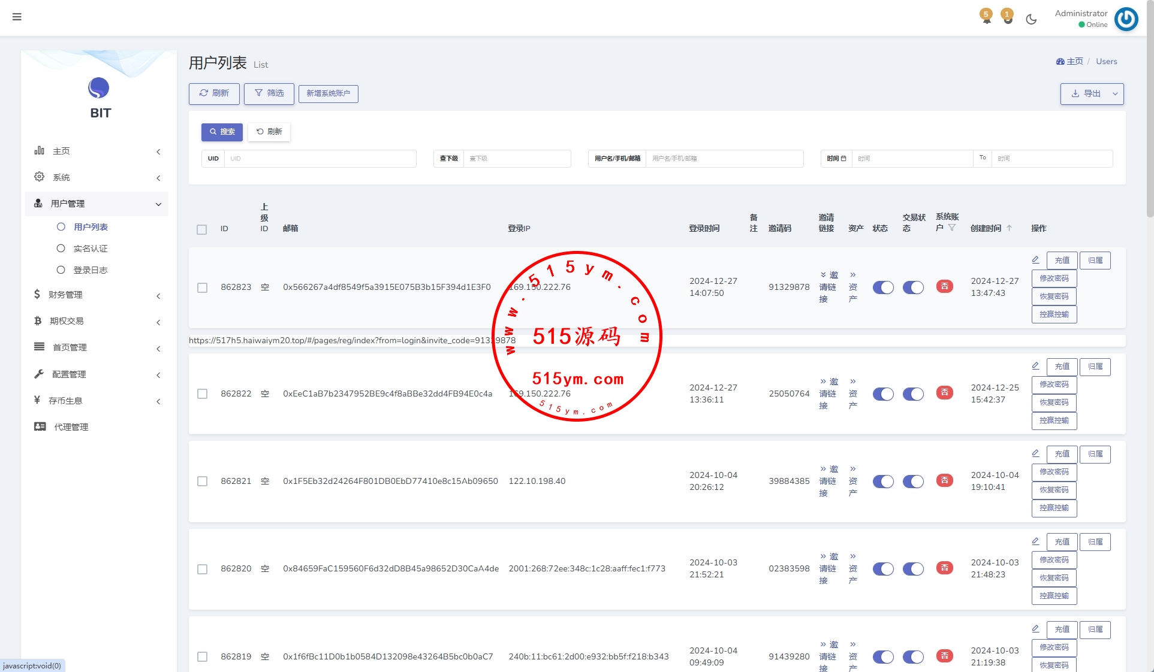Click the Administrator power avatar icon
Viewport: 1154px width, 672px height.
[x=1126, y=19]
